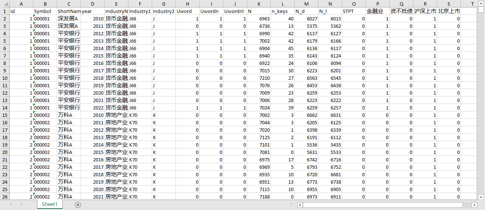Click cell containing value 6955
This screenshot has height=210, width=485.
[306, 189]
